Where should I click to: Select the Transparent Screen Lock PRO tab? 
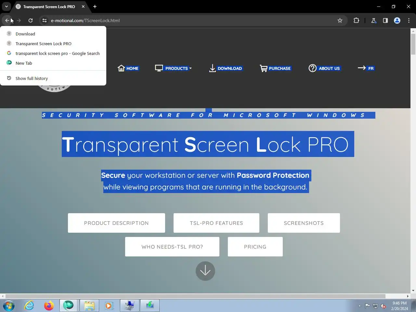pyautogui.click(x=49, y=6)
